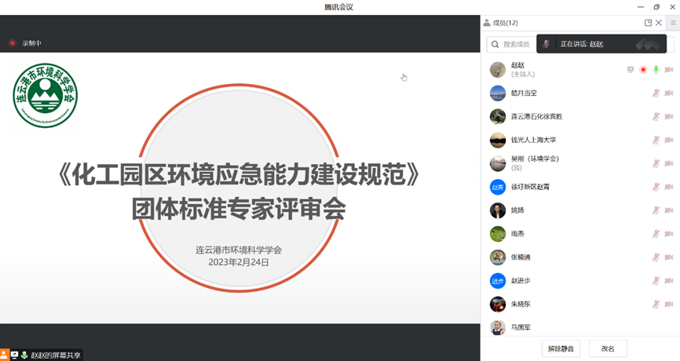The height and width of the screenshot is (361, 680).
Task: Click the muted mic icon for 雨燕
Action: click(x=656, y=234)
